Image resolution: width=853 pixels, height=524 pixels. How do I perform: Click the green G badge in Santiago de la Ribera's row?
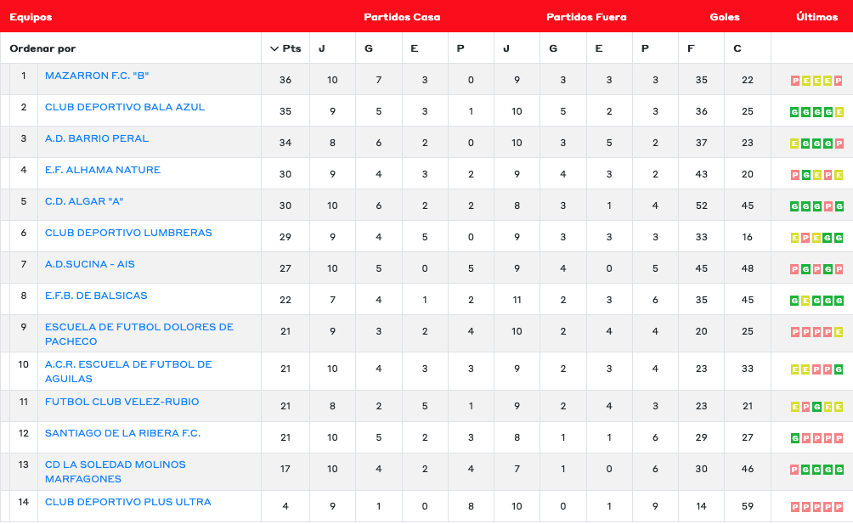(x=795, y=438)
